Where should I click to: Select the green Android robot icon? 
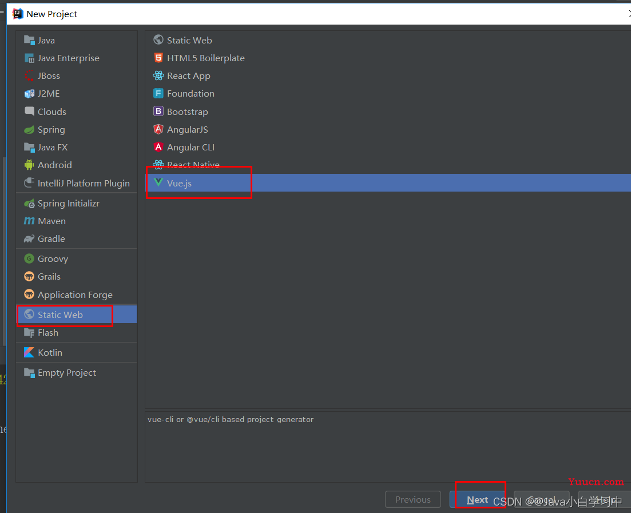29,165
